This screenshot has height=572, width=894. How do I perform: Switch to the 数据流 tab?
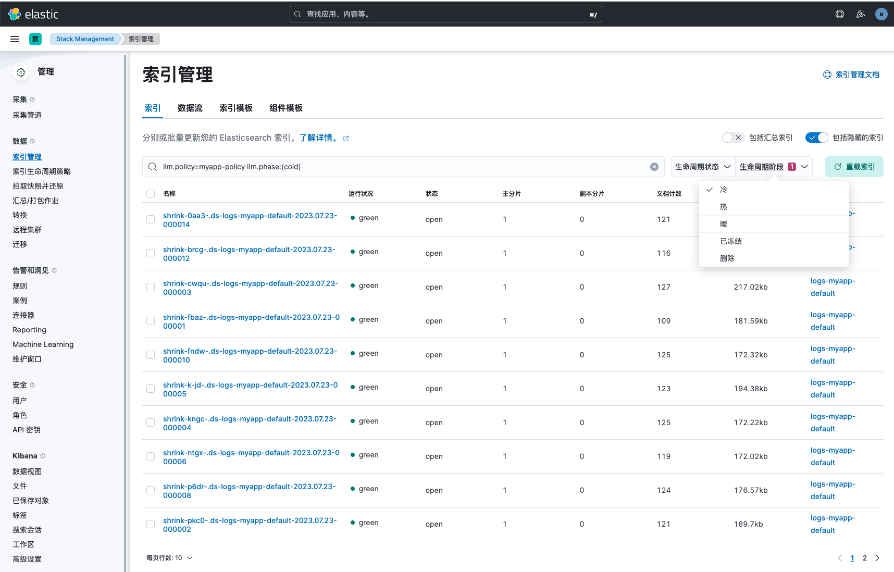pos(190,108)
